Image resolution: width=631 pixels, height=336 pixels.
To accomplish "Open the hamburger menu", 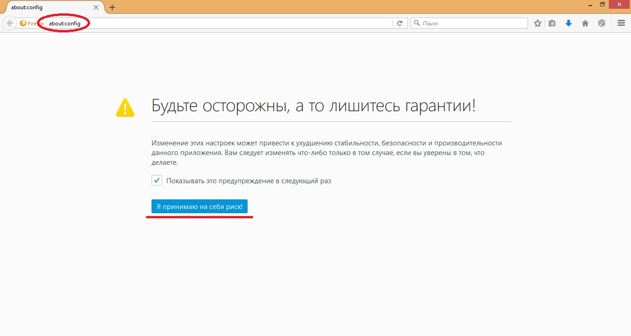I will point(621,23).
